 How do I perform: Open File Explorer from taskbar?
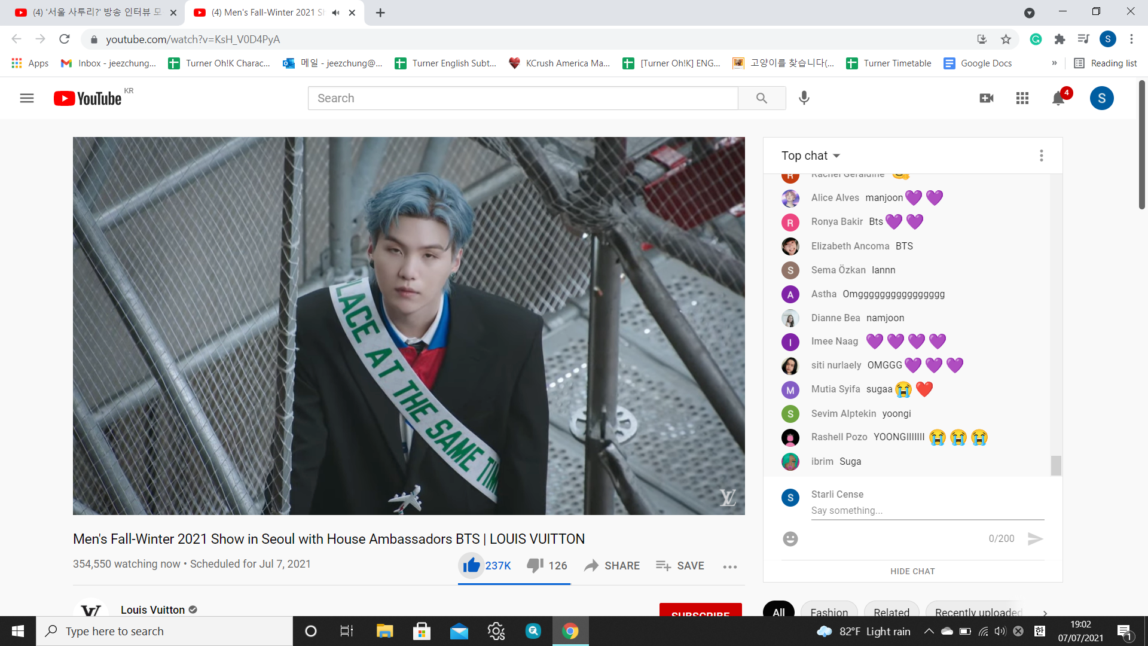pyautogui.click(x=384, y=631)
